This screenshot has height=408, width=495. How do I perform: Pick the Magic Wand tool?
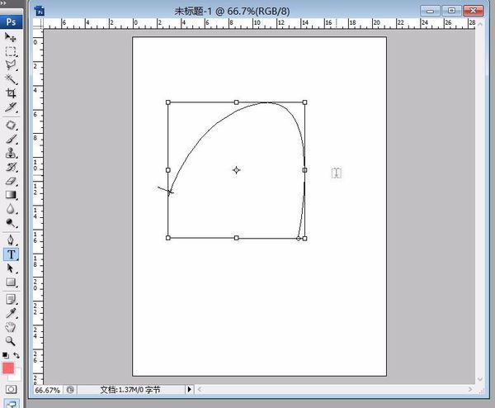tap(11, 79)
